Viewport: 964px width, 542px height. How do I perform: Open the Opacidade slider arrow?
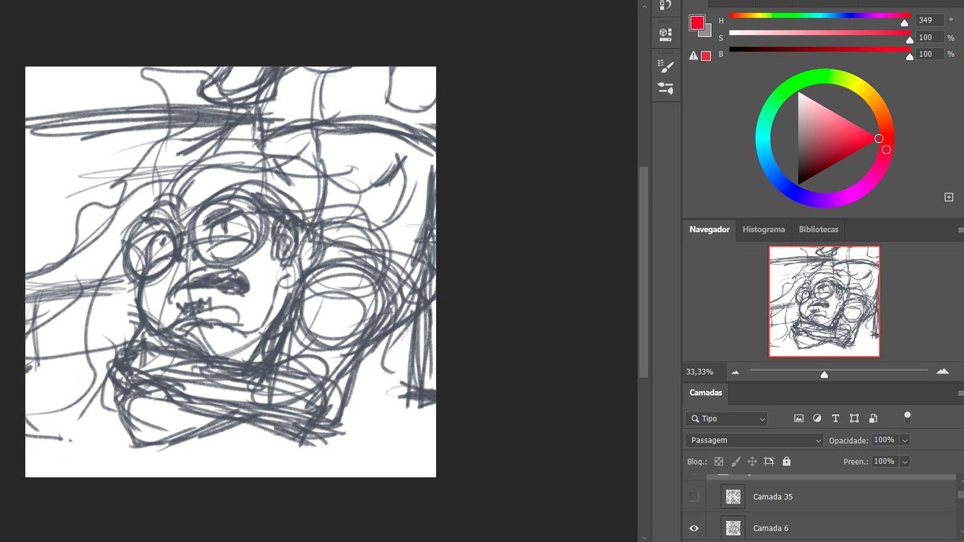click(x=905, y=440)
